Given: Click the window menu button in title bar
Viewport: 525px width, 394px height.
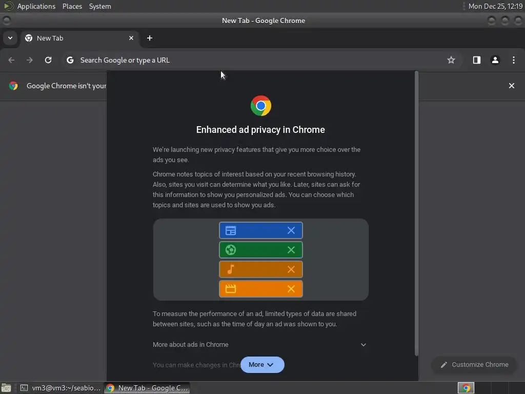Looking at the screenshot, I should 6,21.
